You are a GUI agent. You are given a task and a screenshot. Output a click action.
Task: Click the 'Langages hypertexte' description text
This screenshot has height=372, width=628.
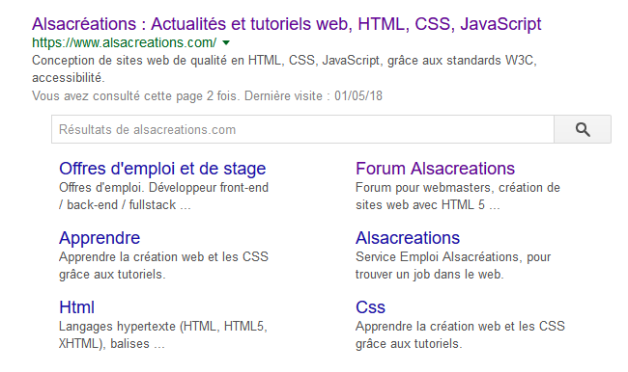(x=162, y=334)
